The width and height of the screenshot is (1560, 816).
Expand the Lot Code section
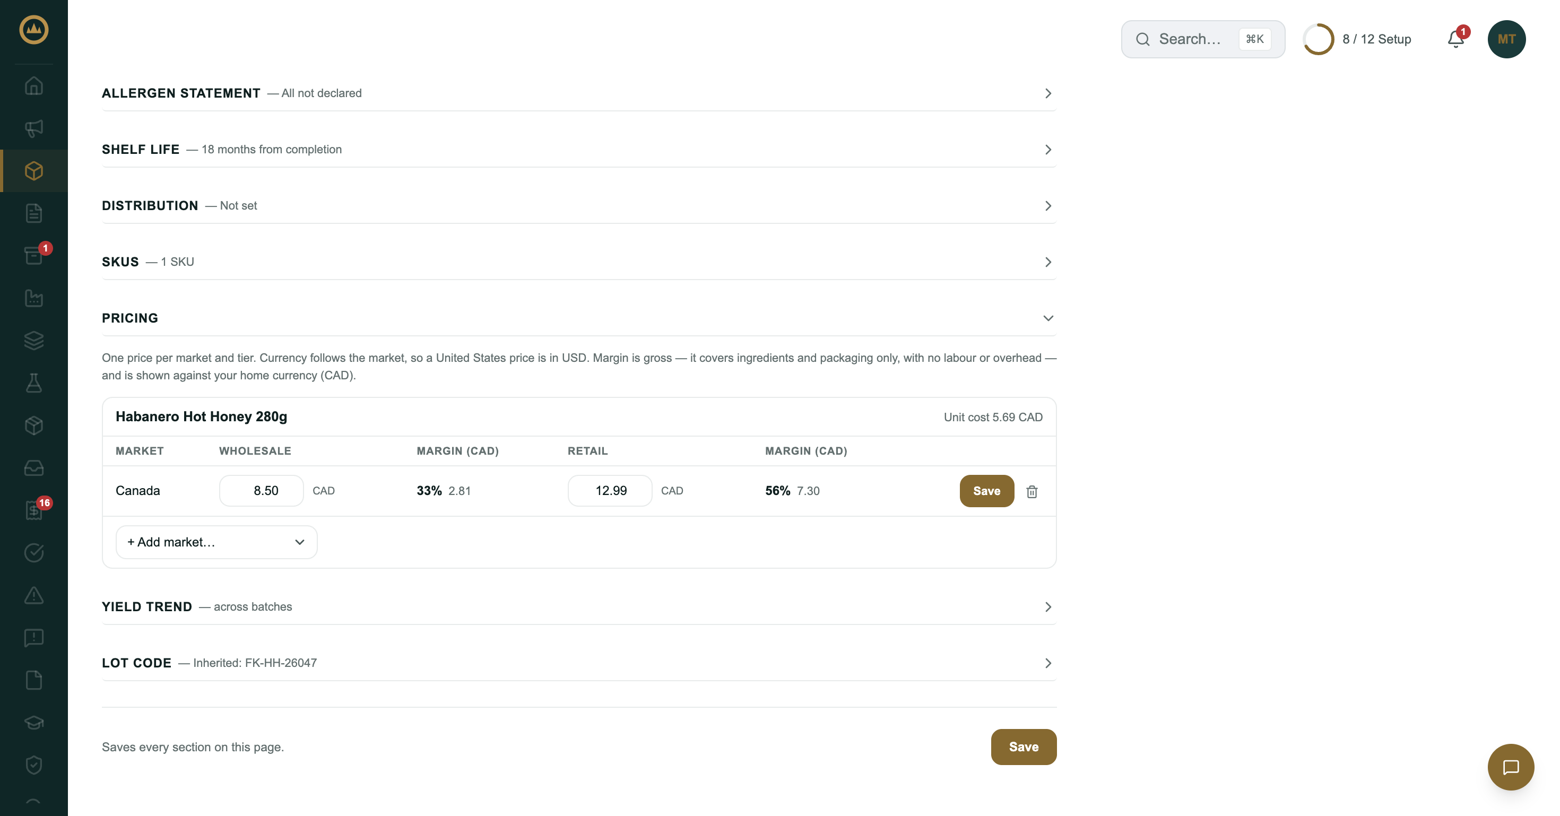click(x=579, y=663)
